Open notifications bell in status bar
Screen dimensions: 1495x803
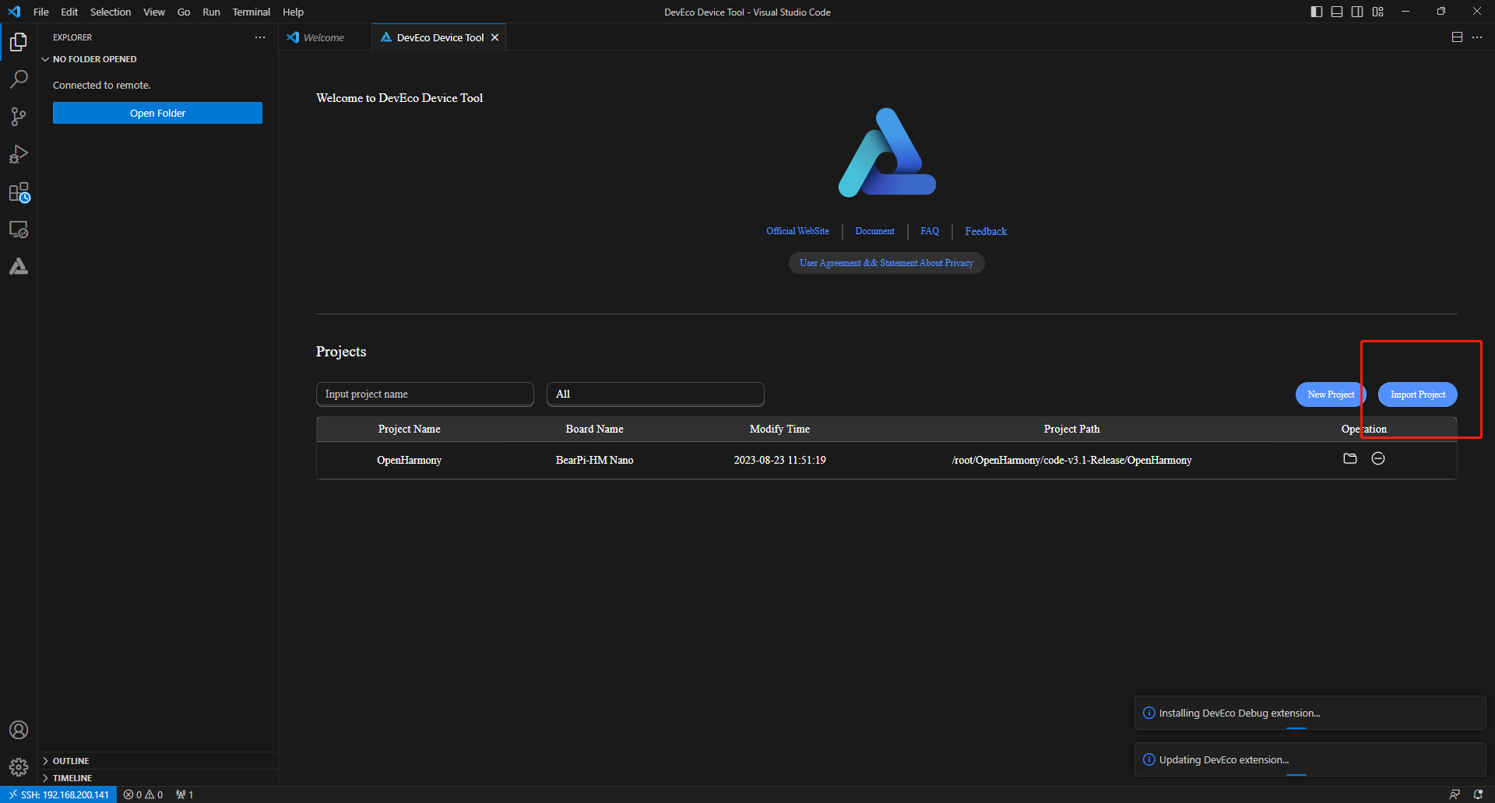[x=1478, y=794]
